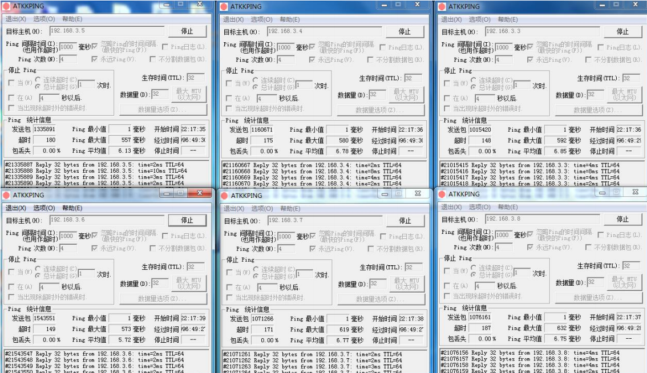Image resolution: width=647 pixels, height=373 pixels.
Task: Toggle 不分割数据包 checkbox in the 192.168.3.3 window
Action: [x=588, y=60]
